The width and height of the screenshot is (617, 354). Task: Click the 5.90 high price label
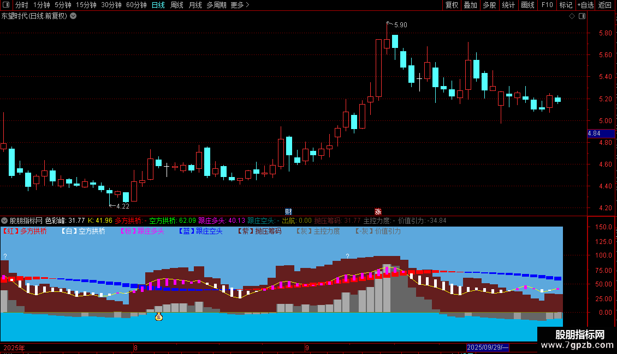401,25
